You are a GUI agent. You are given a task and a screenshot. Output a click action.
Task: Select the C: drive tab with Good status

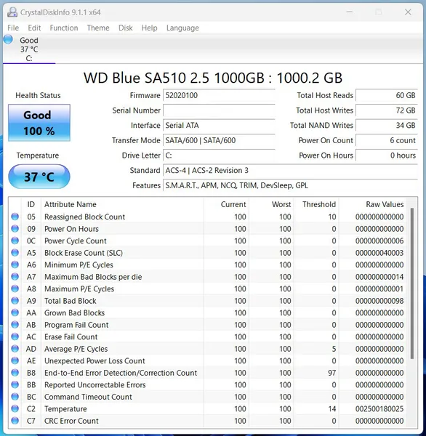[x=29, y=49]
